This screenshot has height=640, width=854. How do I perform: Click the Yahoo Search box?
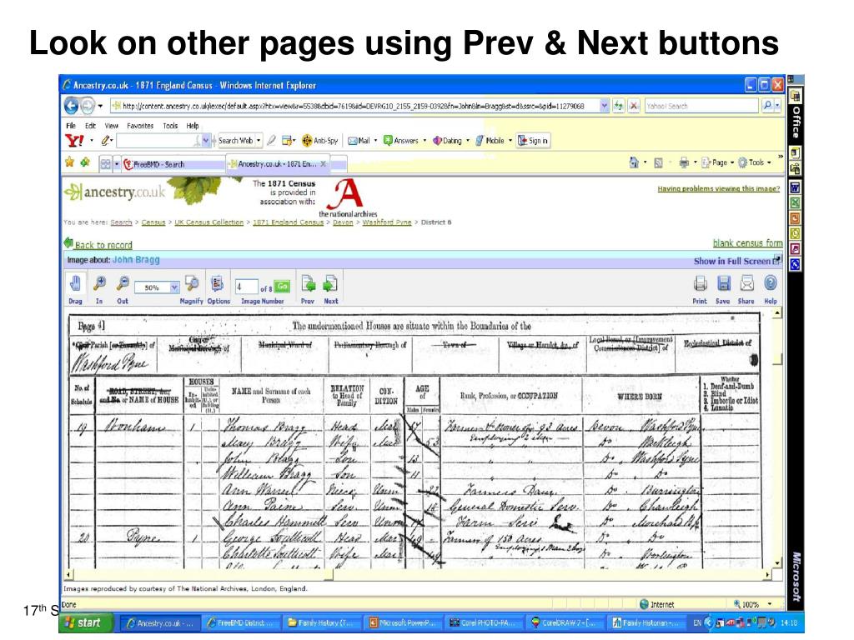point(701,106)
